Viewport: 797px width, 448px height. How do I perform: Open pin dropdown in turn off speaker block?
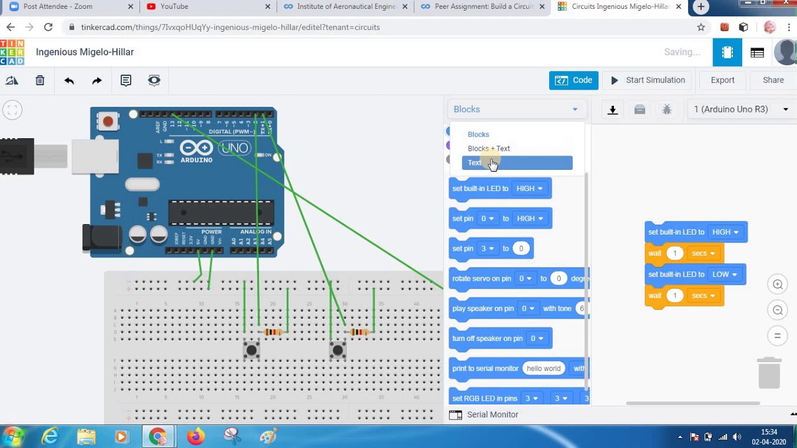tap(537, 338)
